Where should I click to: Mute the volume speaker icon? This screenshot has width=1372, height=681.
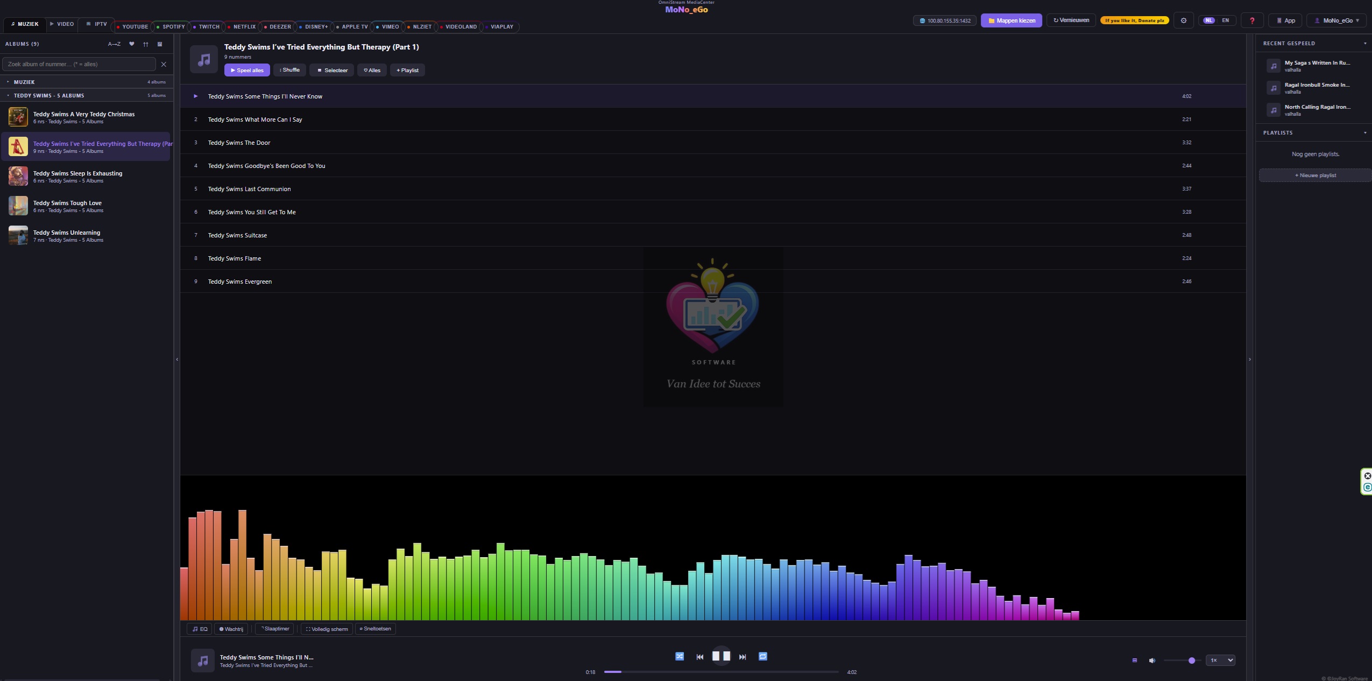pos(1152,661)
